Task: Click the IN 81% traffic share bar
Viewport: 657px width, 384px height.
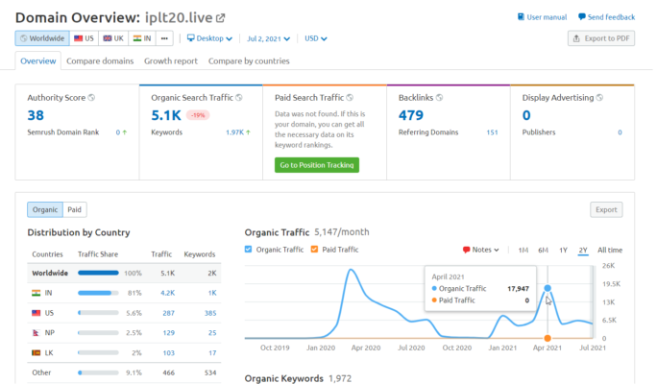Action: [x=98, y=293]
